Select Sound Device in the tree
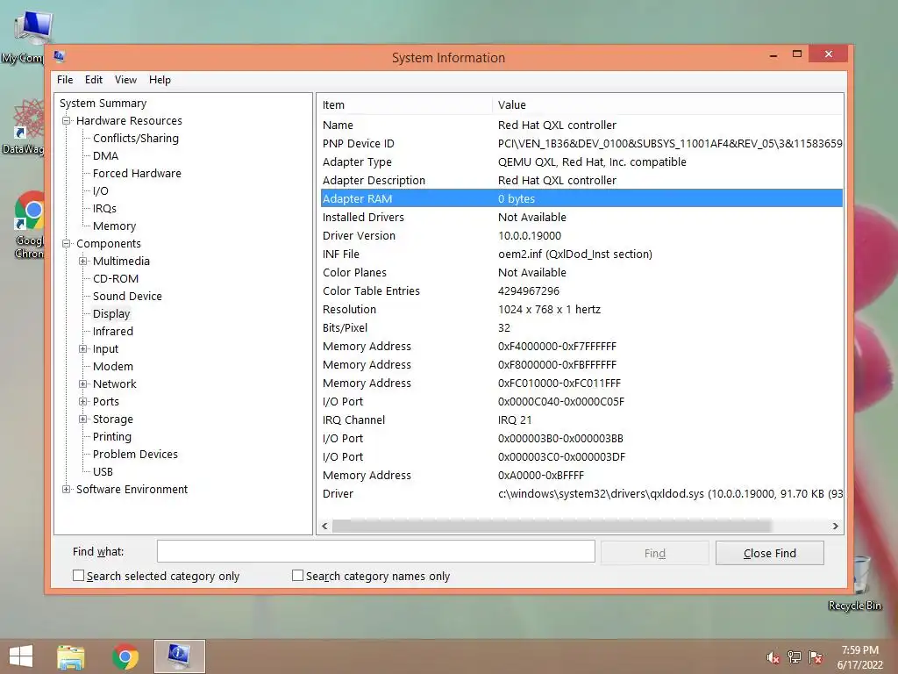This screenshot has width=898, height=674. click(127, 297)
